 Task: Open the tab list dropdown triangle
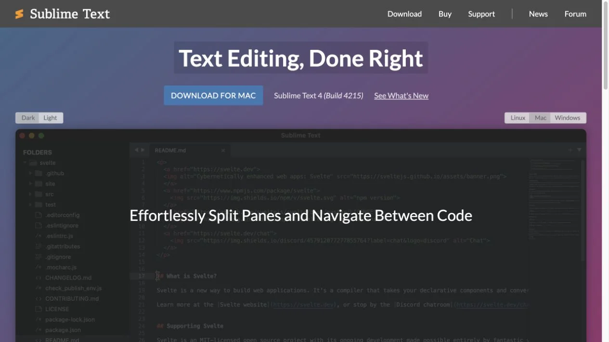(579, 150)
